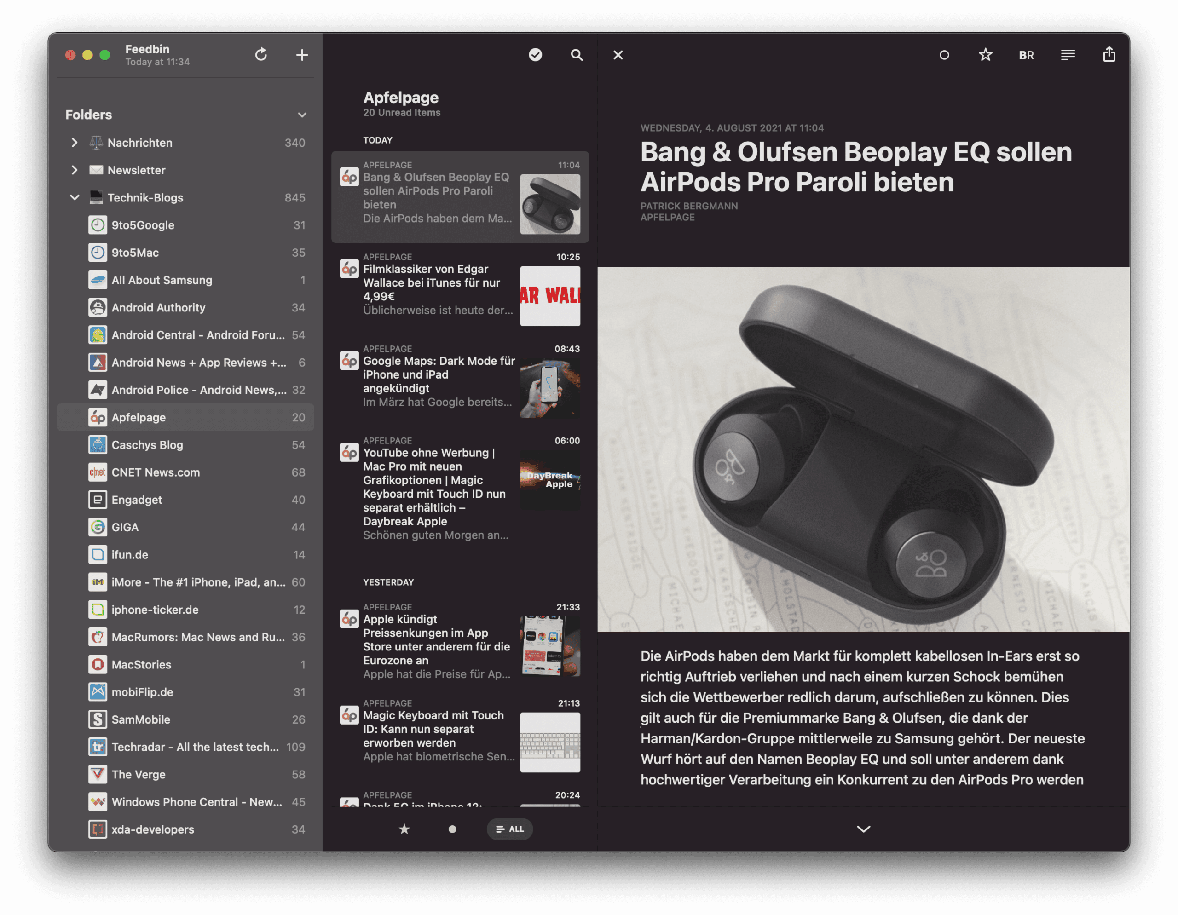Select the Nachrichten folder row

185,142
